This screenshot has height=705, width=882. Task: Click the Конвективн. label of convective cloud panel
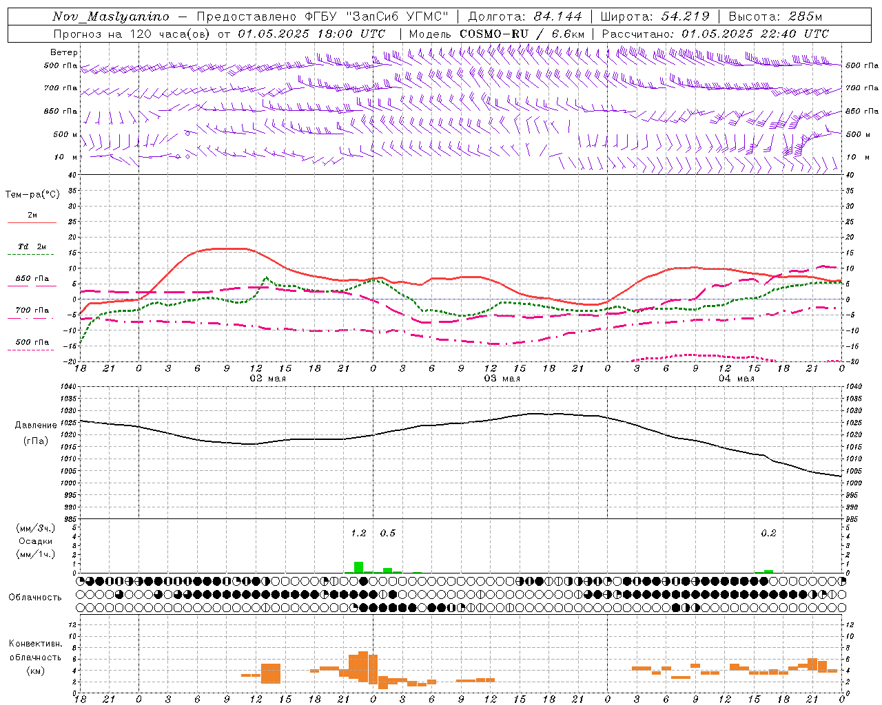35,644
